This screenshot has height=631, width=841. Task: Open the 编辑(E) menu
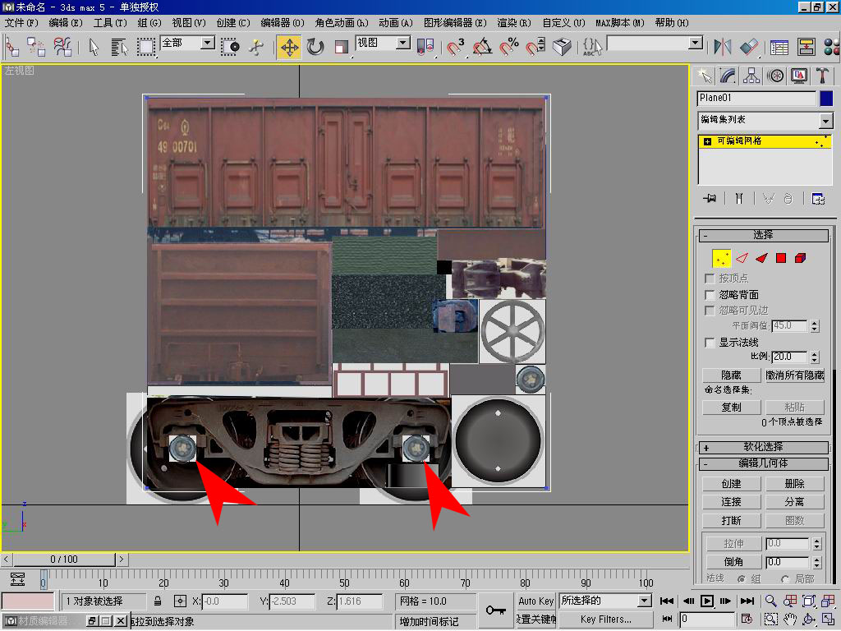pos(66,23)
